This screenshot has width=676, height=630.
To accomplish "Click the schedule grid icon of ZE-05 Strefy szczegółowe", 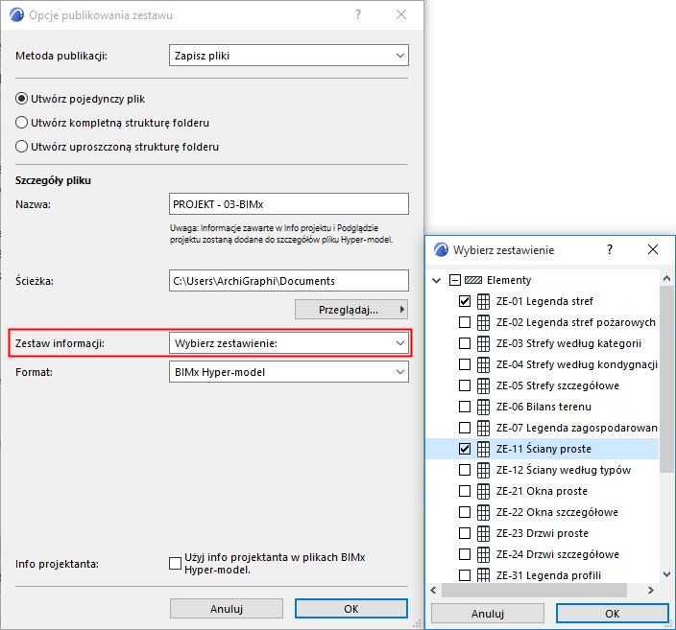I will (x=483, y=385).
